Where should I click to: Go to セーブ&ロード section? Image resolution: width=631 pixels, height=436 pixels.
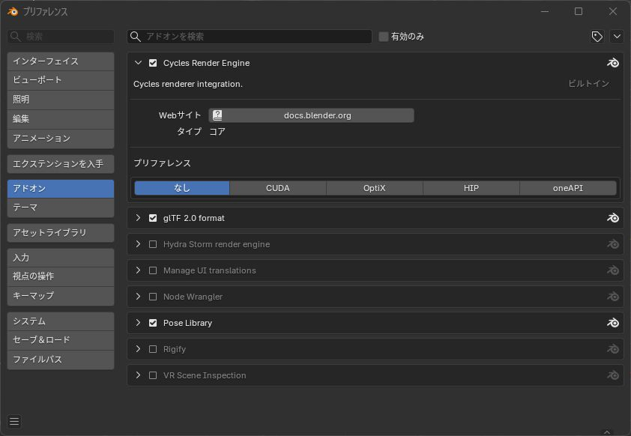pos(61,340)
